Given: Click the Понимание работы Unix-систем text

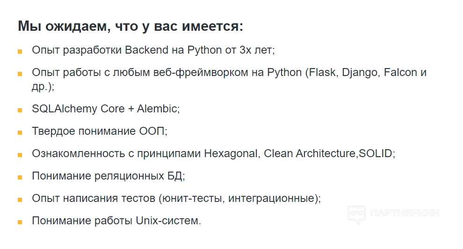Looking at the screenshot, I should pyautogui.click(x=116, y=221).
